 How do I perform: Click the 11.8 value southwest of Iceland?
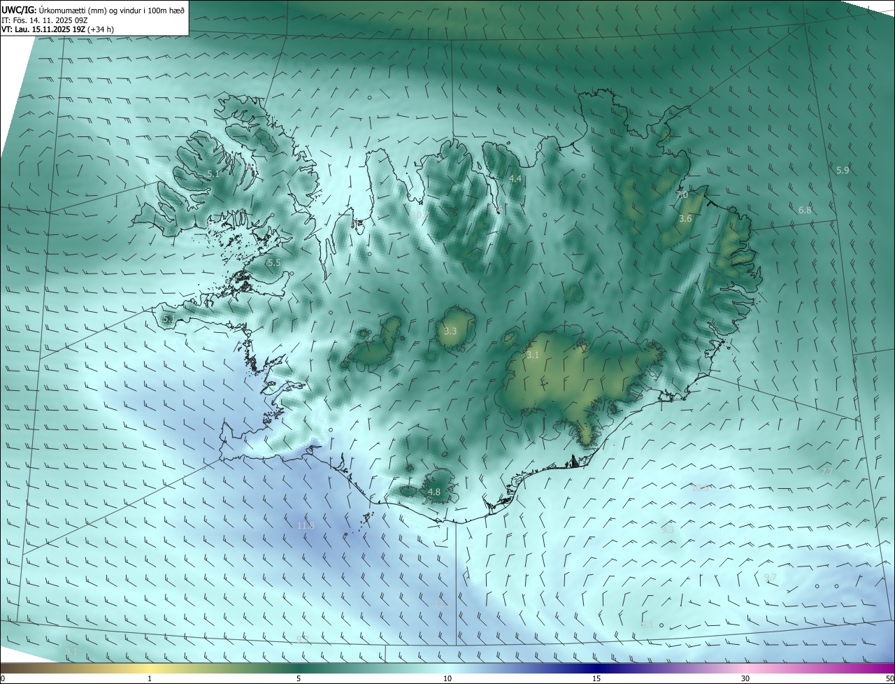click(x=306, y=526)
